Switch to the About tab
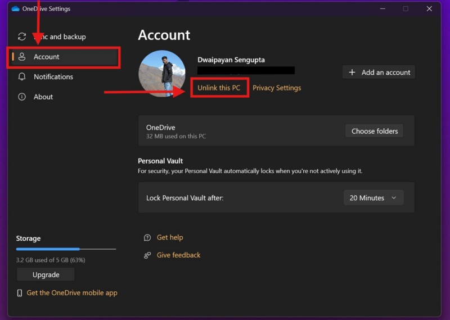This screenshot has height=320, width=450. point(43,97)
